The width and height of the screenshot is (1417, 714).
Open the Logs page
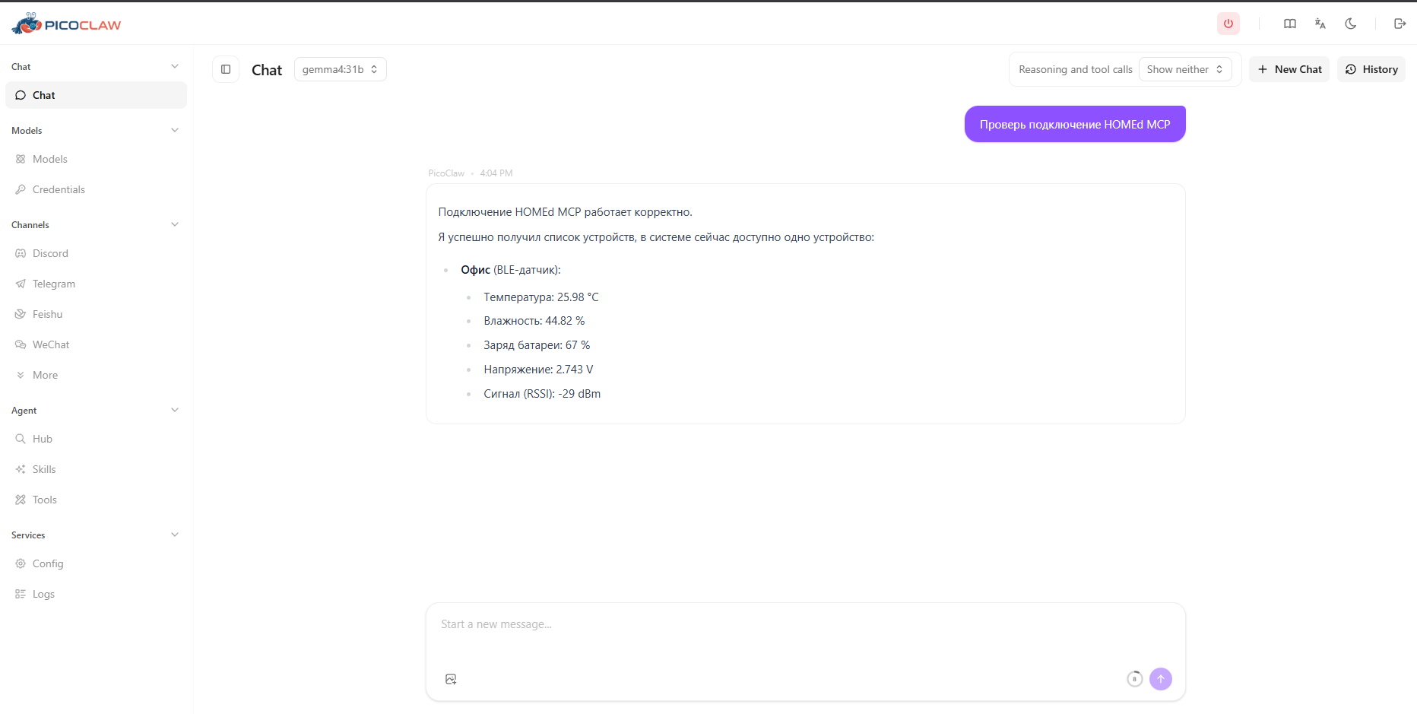point(96,594)
